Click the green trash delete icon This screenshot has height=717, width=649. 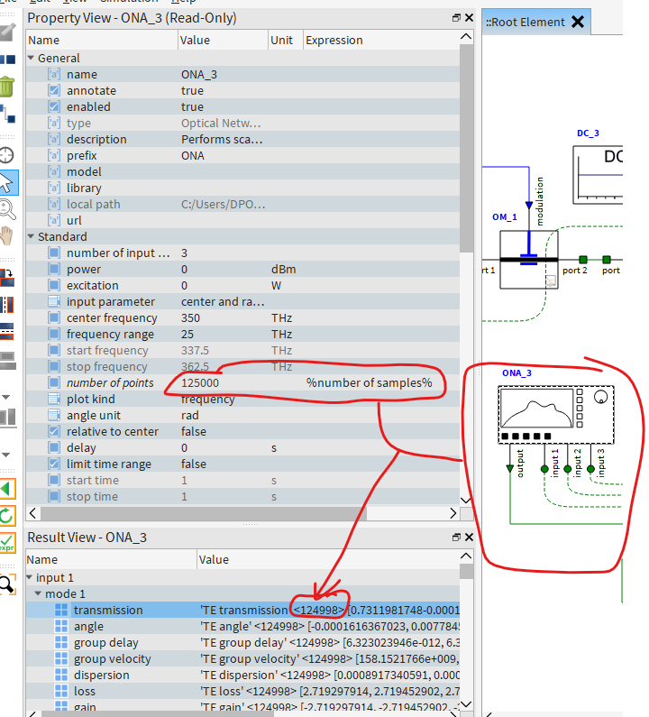[7, 87]
